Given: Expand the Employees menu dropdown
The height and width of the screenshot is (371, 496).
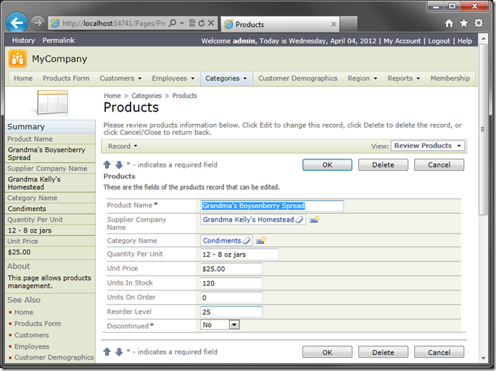Looking at the screenshot, I should pos(193,78).
